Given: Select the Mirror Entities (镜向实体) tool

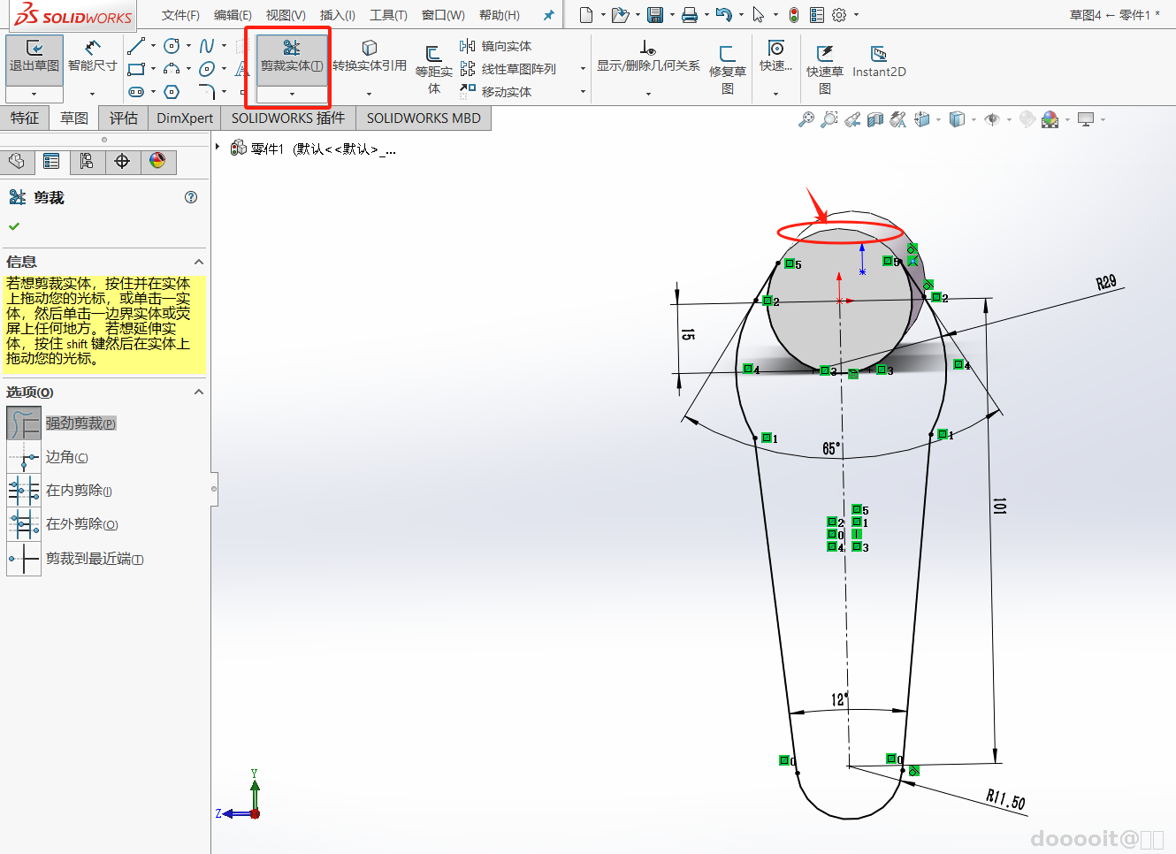Looking at the screenshot, I should point(496,46).
